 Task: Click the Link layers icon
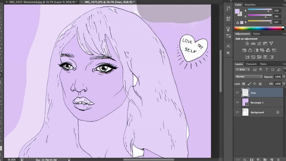238,160
